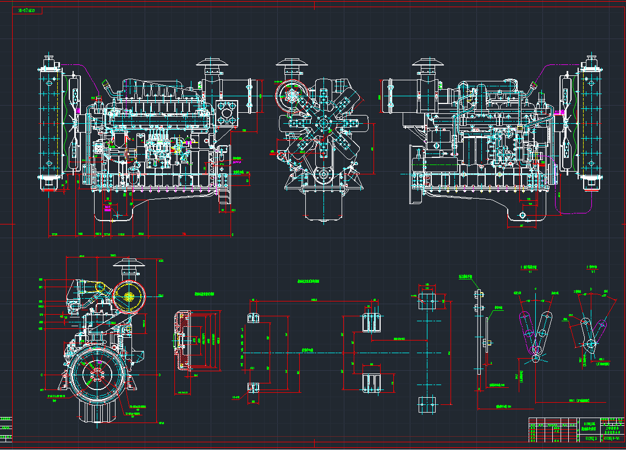Select the red turbocharger circle in front view

tap(289, 95)
